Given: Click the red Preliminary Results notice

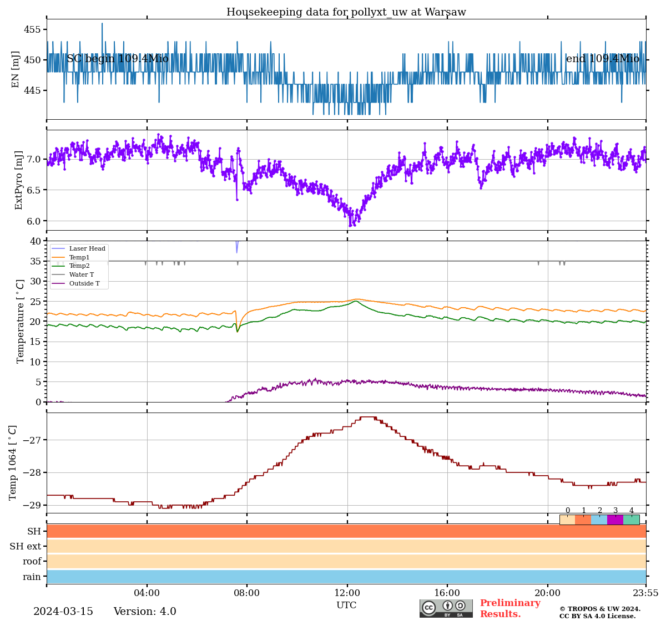Looking at the screenshot, I should (x=510, y=608).
